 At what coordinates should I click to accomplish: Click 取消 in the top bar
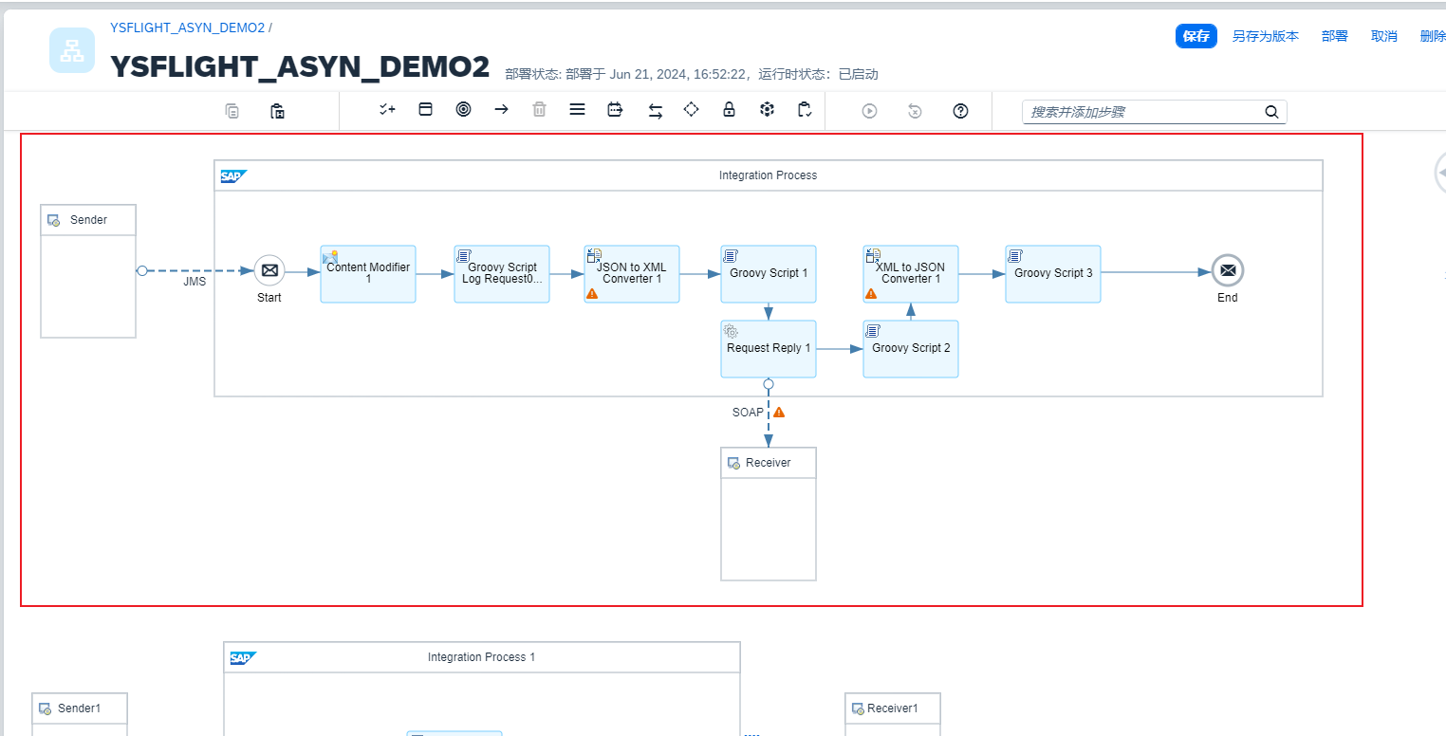pos(1383,36)
